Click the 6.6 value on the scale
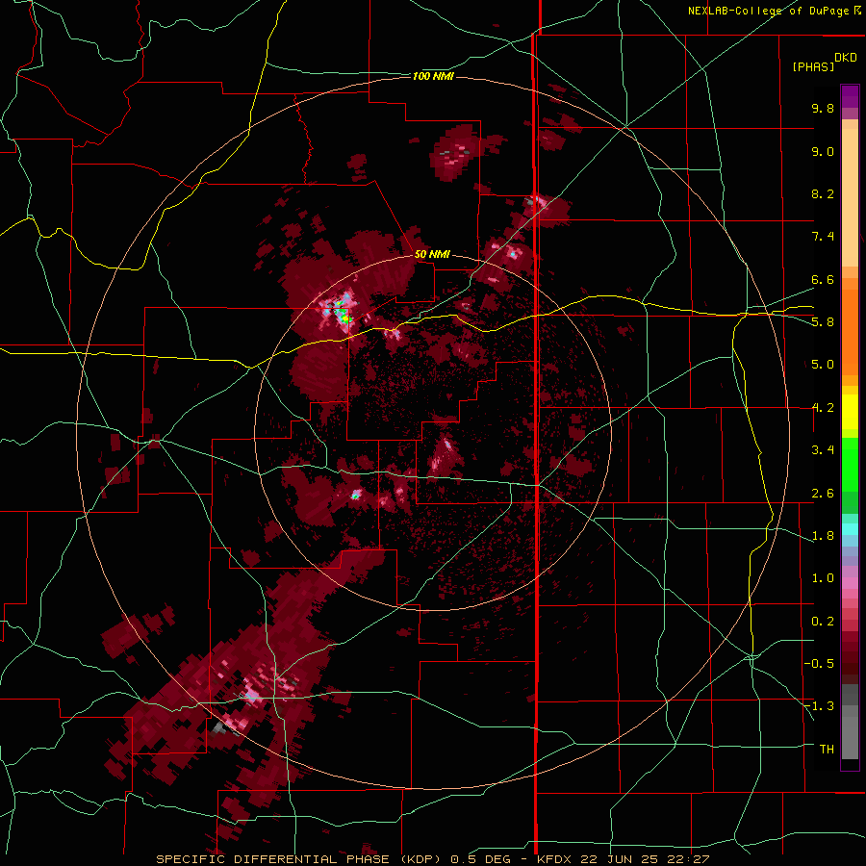 (823, 279)
